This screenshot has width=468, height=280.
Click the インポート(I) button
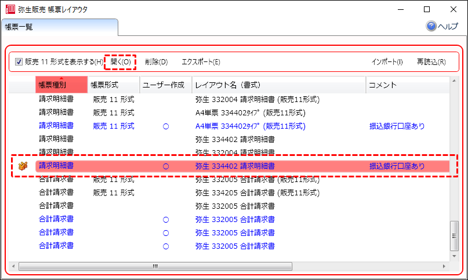click(x=387, y=62)
